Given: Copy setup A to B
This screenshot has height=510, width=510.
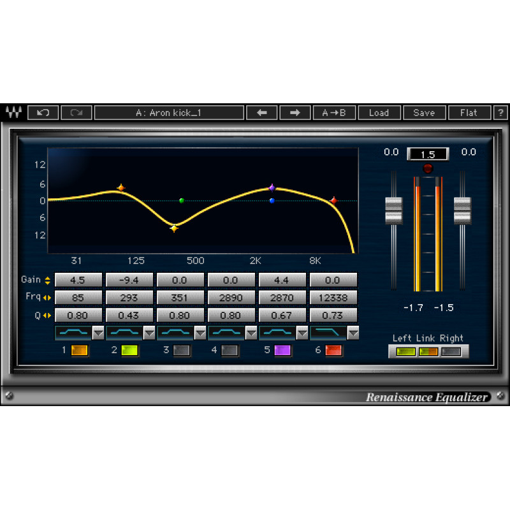Looking at the screenshot, I should pyautogui.click(x=334, y=113).
